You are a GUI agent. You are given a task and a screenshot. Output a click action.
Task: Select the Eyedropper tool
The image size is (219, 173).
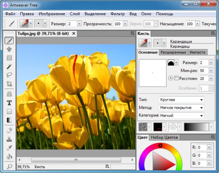(9, 148)
